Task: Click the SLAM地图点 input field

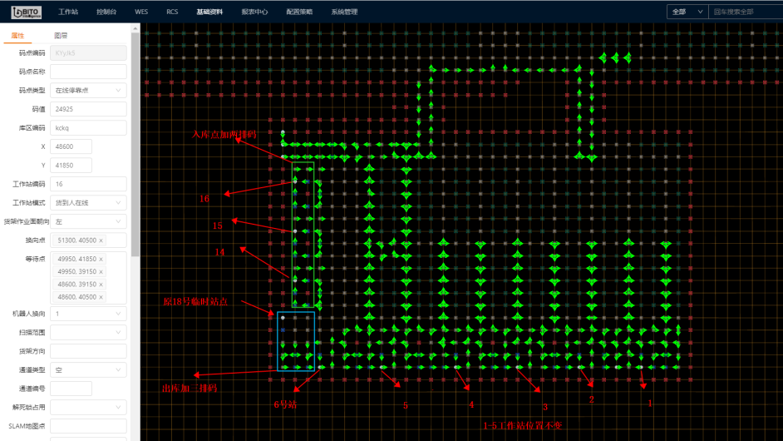Action: click(88, 426)
